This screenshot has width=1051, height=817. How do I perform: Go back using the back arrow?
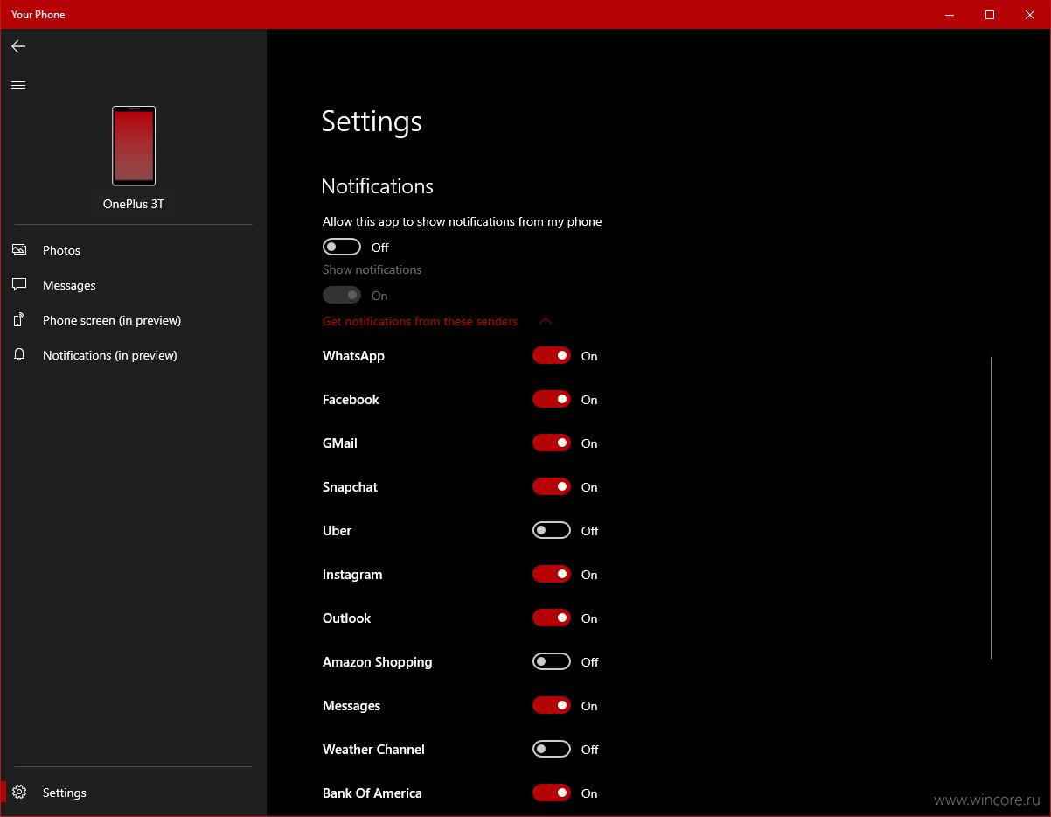click(18, 46)
